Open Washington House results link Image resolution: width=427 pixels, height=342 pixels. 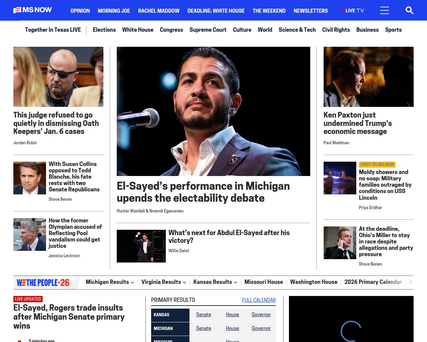(x=314, y=282)
